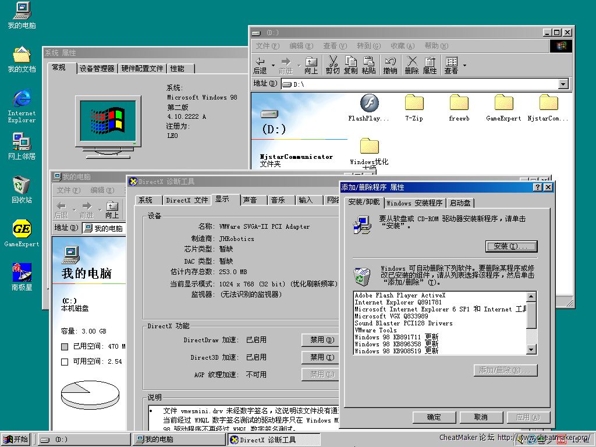Click the 安装 (Install) button
This screenshot has height=447, width=596.
tap(511, 247)
